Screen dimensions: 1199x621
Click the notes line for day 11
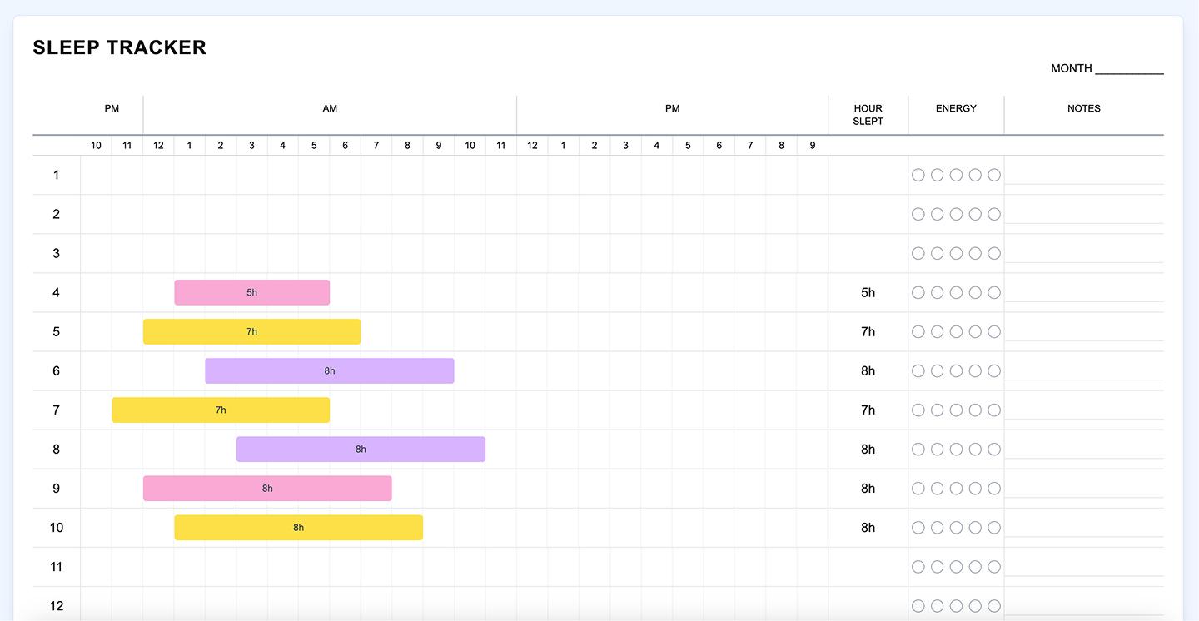tap(1084, 566)
